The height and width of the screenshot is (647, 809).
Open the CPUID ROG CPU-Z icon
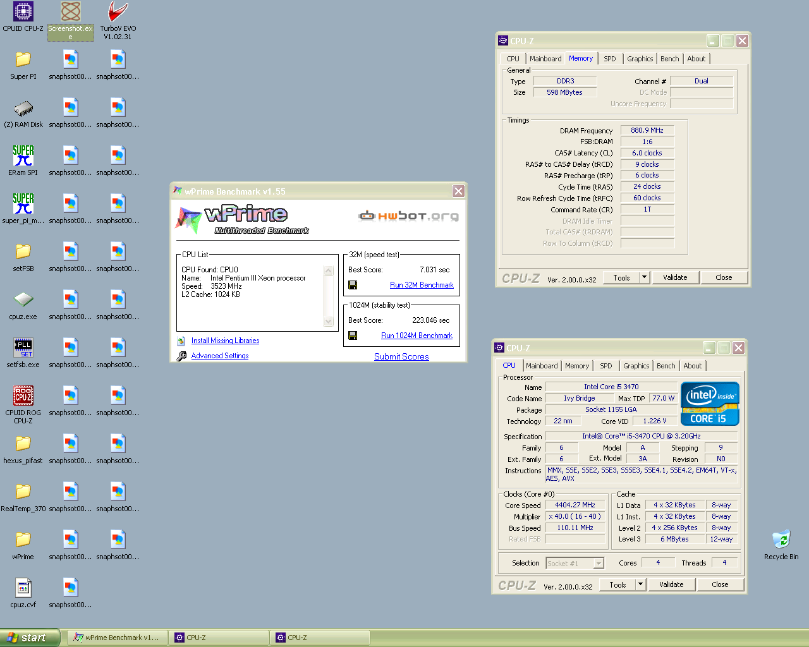(23, 405)
